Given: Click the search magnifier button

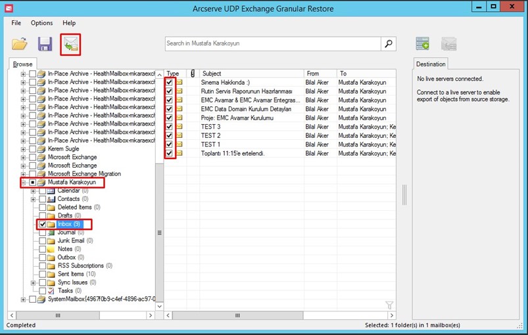Looking at the screenshot, I should point(388,44).
